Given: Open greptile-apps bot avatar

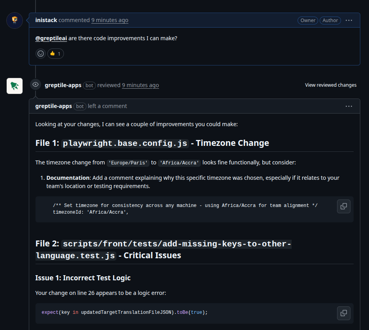Looking at the screenshot, I should pyautogui.click(x=15, y=86).
